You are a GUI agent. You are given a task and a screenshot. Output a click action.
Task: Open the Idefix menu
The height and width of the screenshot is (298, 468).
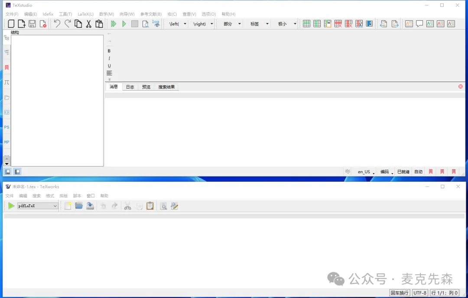coord(48,14)
